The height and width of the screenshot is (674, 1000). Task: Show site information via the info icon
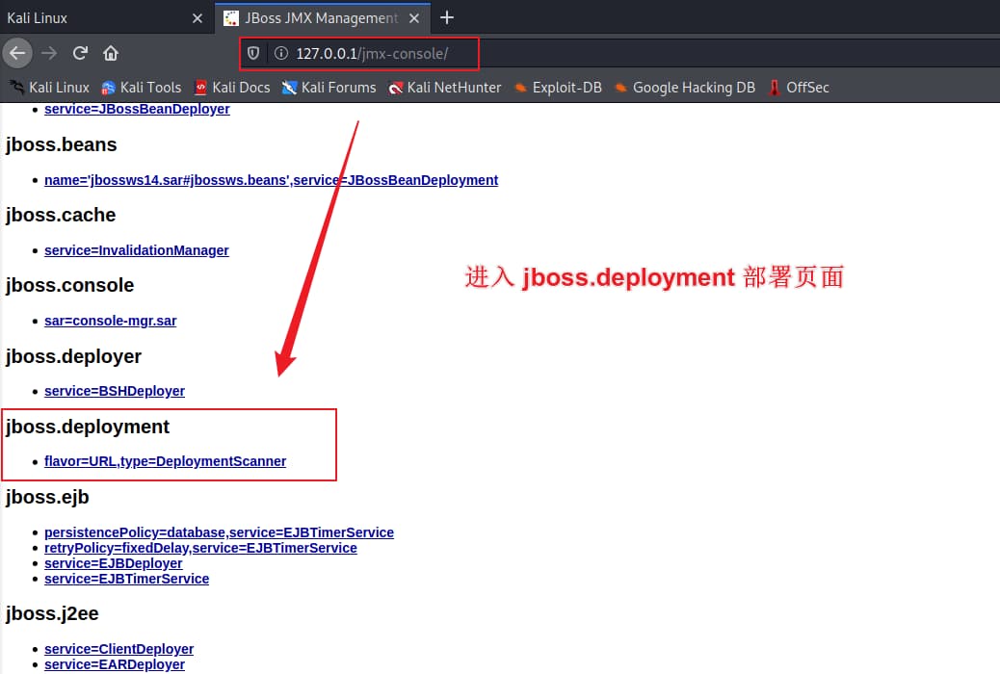pos(280,53)
